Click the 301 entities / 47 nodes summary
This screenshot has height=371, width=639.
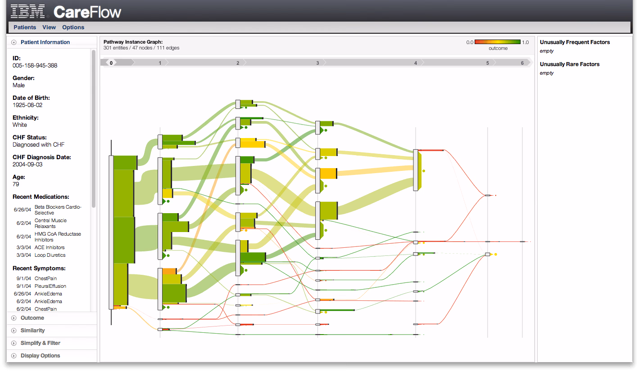141,48
